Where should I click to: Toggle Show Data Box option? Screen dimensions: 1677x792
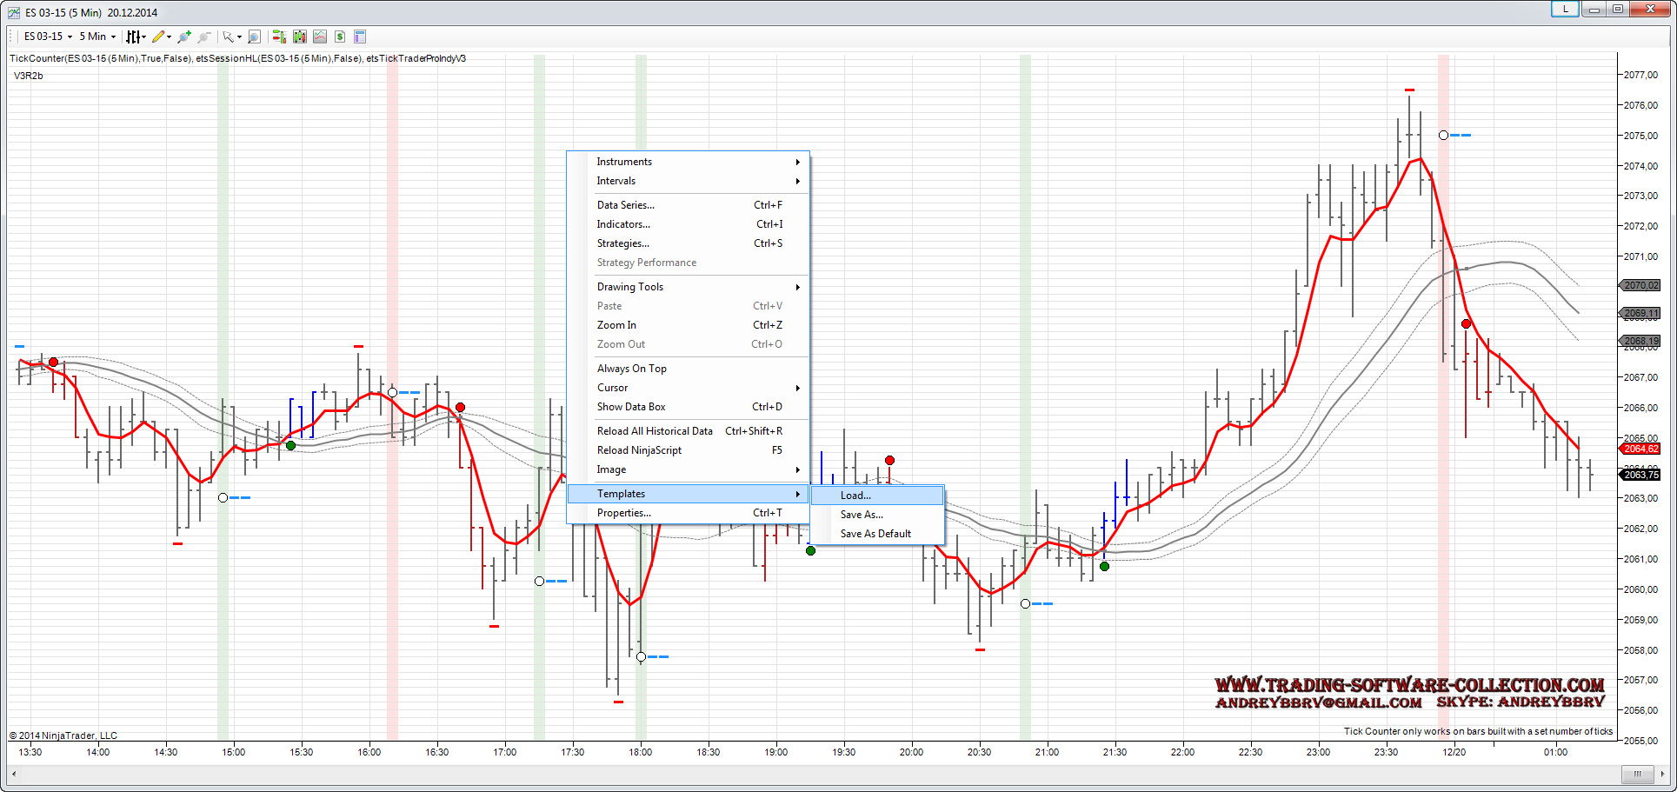click(631, 407)
